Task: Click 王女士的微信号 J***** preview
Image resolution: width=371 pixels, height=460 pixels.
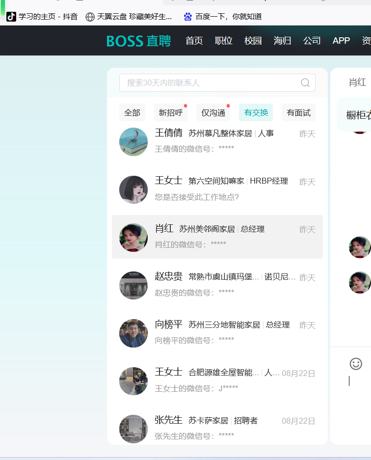Action: (196, 389)
